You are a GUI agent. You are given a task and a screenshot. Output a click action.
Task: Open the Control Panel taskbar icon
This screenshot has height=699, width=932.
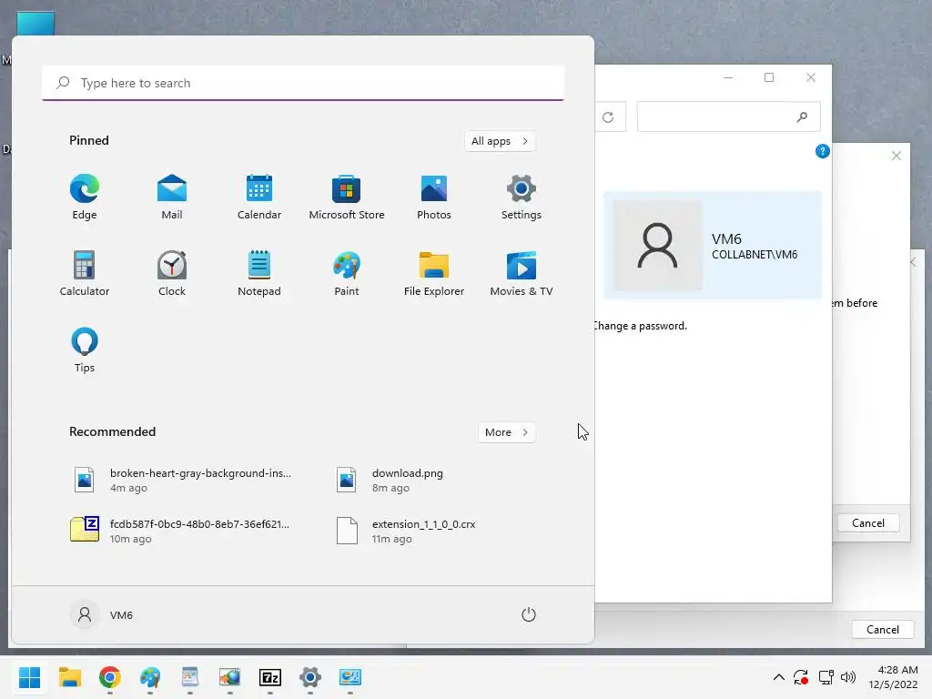pyautogui.click(x=350, y=677)
